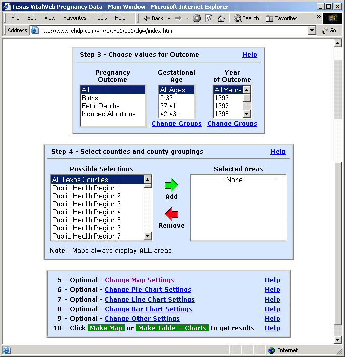Open the Favorites menu
This screenshot has width=345, height=357.
pos(75,18)
